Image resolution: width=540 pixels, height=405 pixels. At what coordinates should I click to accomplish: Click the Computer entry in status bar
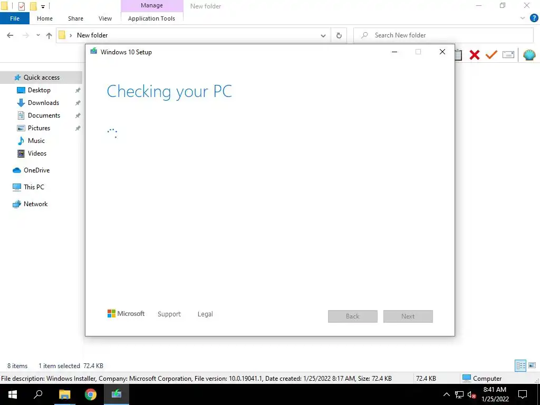pyautogui.click(x=482, y=378)
